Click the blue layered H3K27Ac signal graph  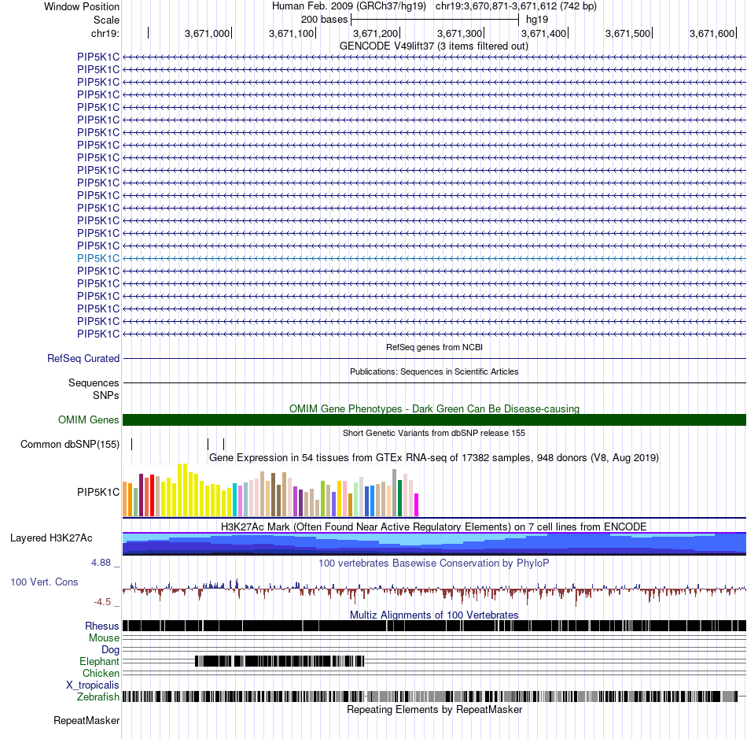tap(435, 544)
